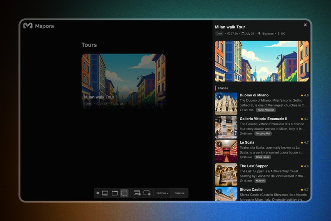Click the Mapora brand name text

click(x=44, y=26)
